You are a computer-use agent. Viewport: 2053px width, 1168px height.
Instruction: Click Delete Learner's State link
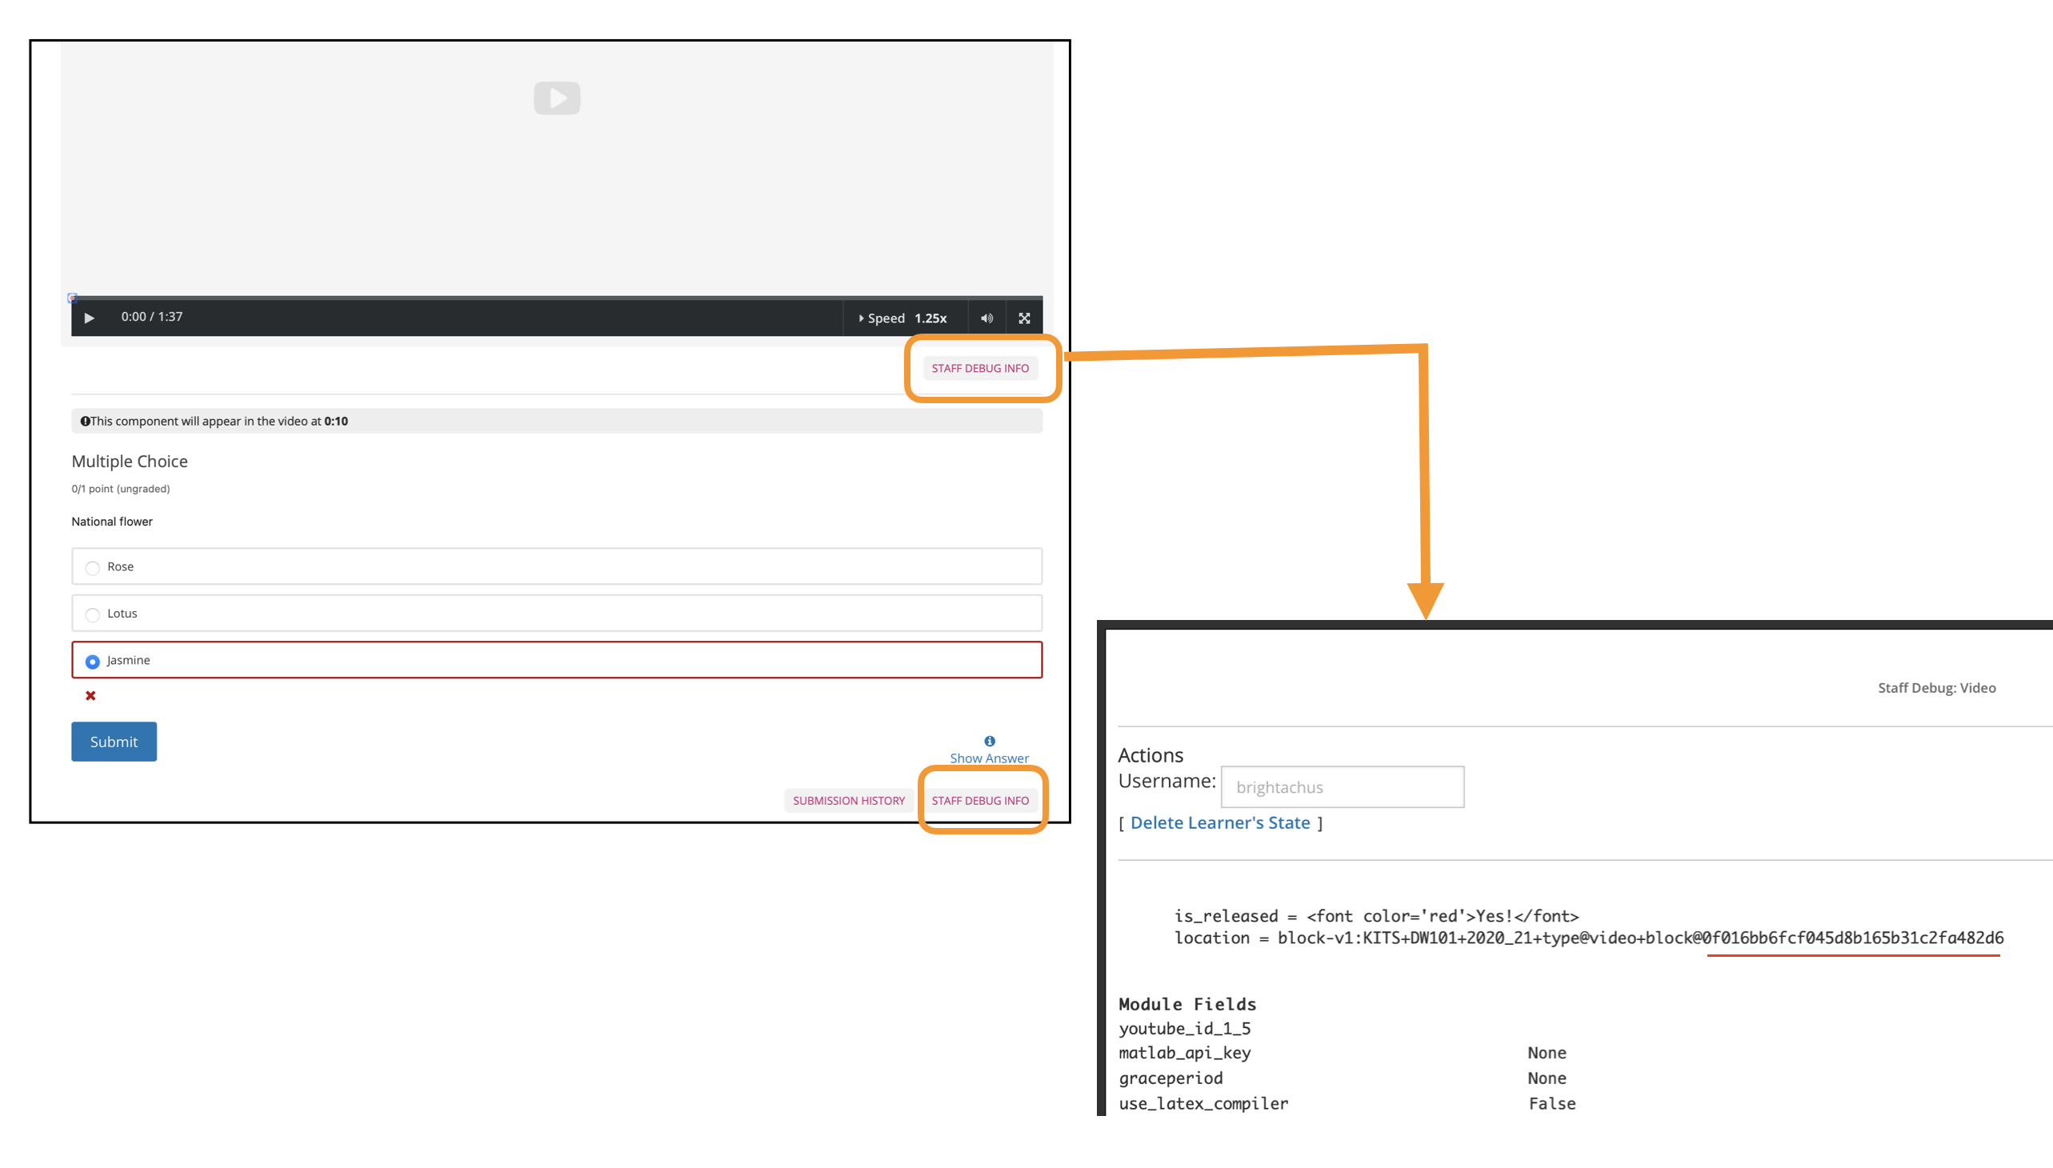click(1219, 823)
